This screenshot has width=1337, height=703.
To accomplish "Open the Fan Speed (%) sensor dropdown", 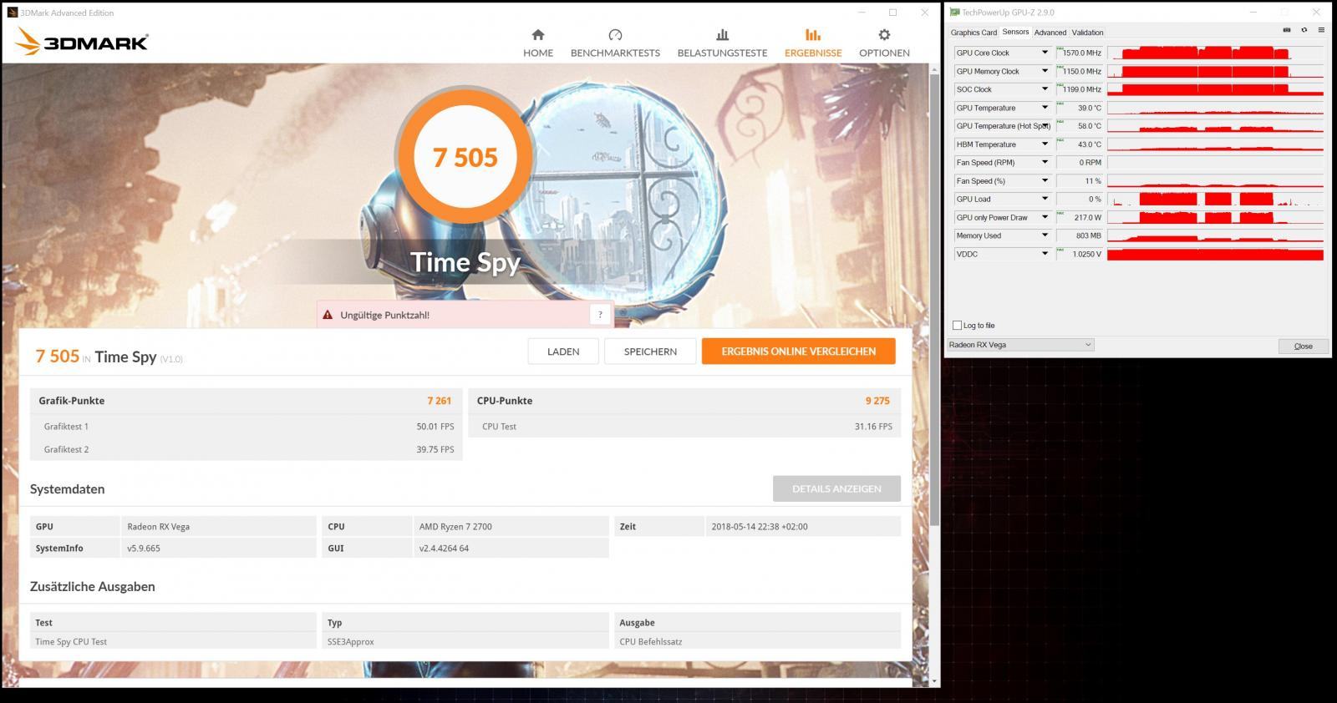I will click(1045, 181).
